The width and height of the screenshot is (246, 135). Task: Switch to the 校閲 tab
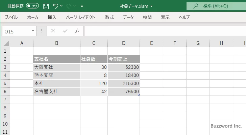147,17
